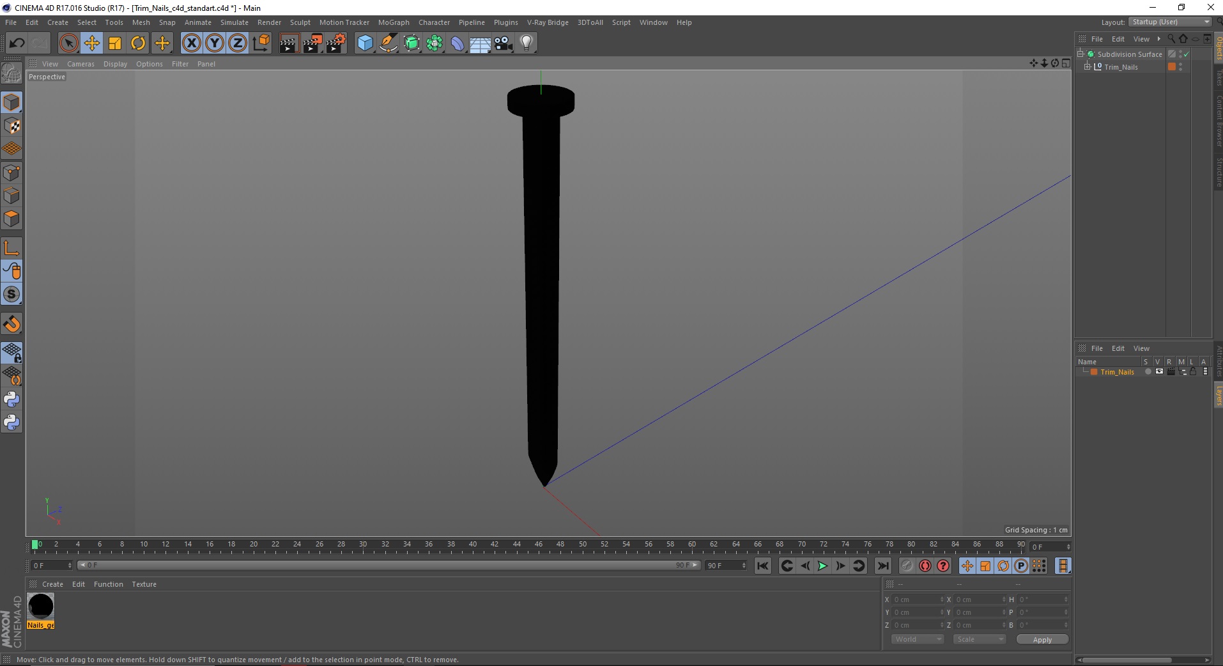Activate the Move tool
The image size is (1223, 666).
click(x=92, y=43)
